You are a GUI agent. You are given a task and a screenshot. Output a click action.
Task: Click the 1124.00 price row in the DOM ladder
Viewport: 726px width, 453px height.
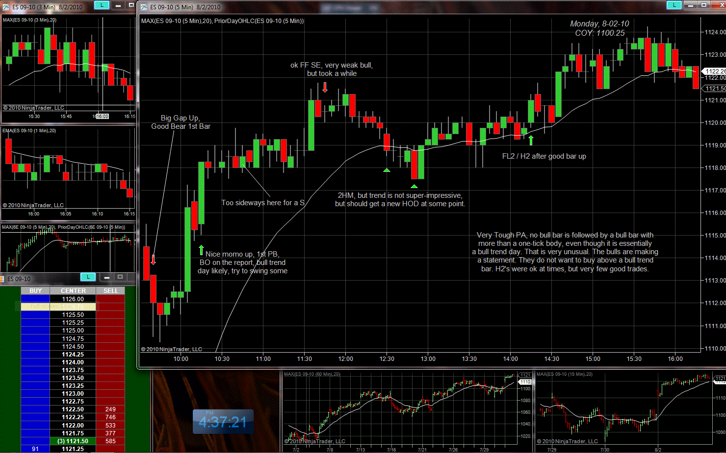(x=73, y=362)
